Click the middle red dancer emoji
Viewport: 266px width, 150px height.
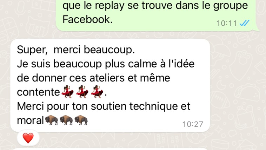tap(82, 92)
